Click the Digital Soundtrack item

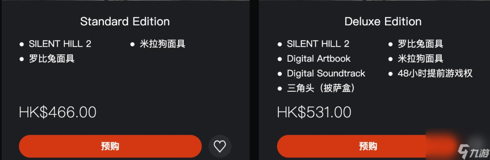326,73
